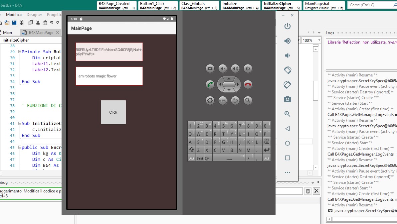Viewport: 397px width, 224px height.
Task: Collapse Sub InitializeCipher at line 41
Action: (20, 123)
